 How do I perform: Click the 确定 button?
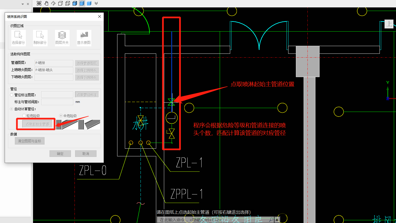60,154
